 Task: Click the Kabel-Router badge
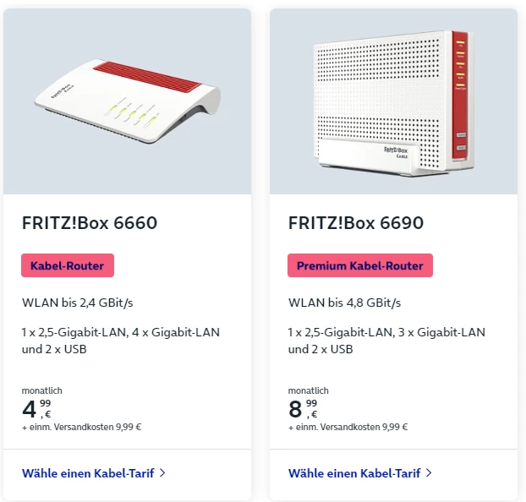(68, 265)
